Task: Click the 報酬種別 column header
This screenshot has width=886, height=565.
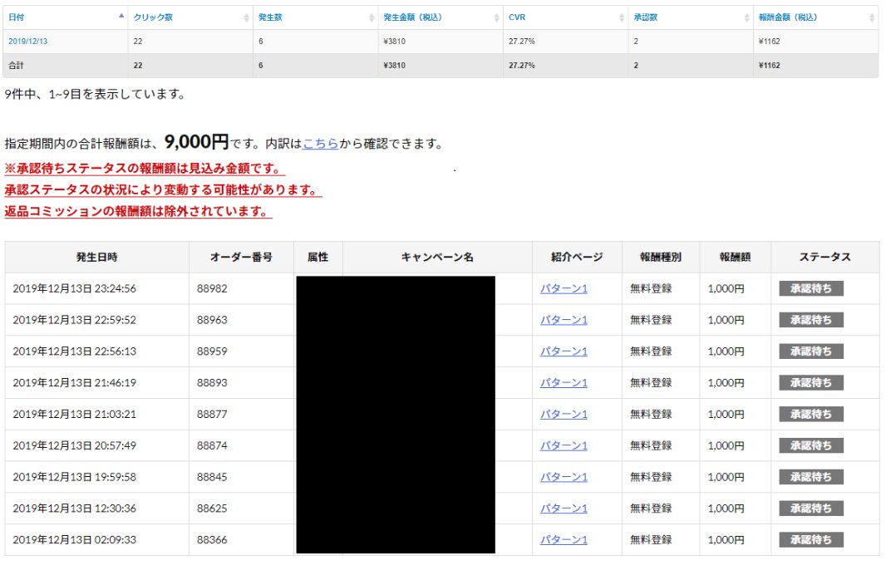Action: [661, 257]
